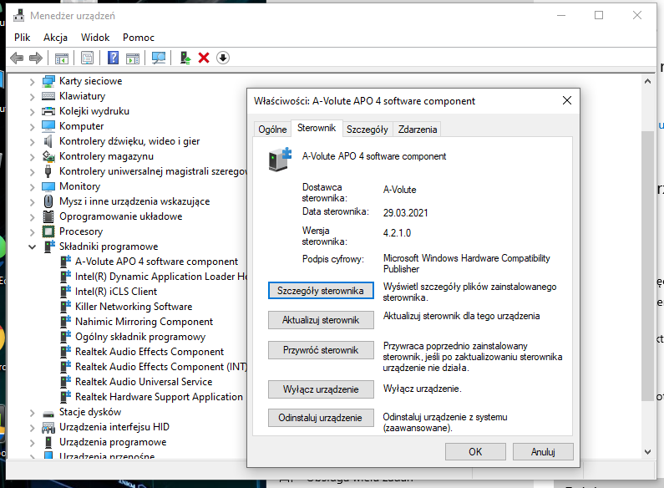The width and height of the screenshot is (664, 488).
Task: Confirm the dialog with OK
Action: (475, 451)
